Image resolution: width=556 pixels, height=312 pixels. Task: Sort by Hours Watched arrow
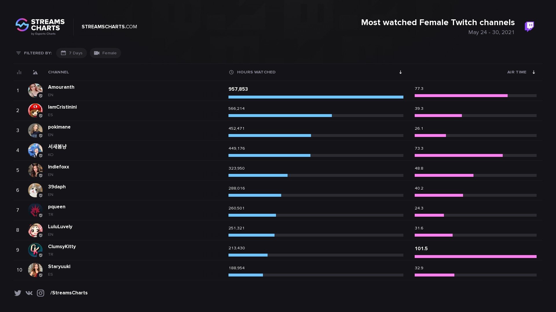[400, 72]
